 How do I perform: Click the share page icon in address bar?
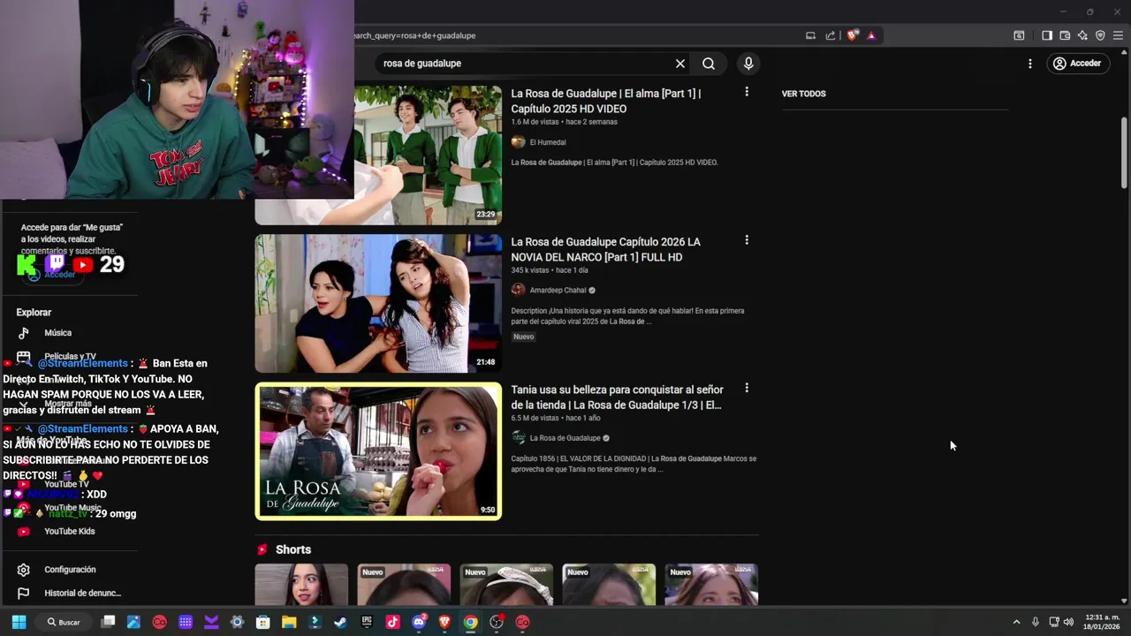click(831, 35)
